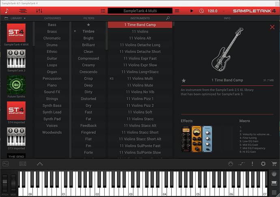Open the Multi list browser icon
Image resolution: width=280 pixels, height=197 pixels.
[x=103, y=11]
